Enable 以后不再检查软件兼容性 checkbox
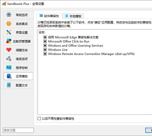Image resolution: width=152 pixels, height=136 pixels. pos(39,119)
